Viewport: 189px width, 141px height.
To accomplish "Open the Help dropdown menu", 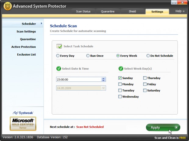I will tap(180, 11).
